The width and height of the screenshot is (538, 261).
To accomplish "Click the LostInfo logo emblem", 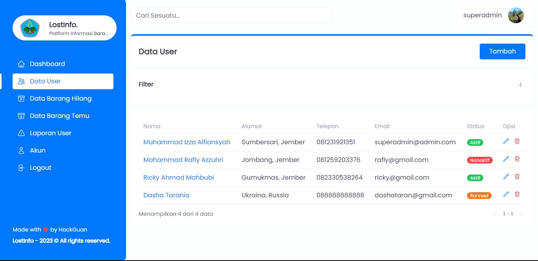I will 30,28.
